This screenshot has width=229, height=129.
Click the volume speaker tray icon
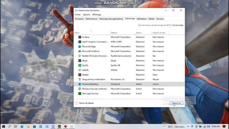click(209, 126)
